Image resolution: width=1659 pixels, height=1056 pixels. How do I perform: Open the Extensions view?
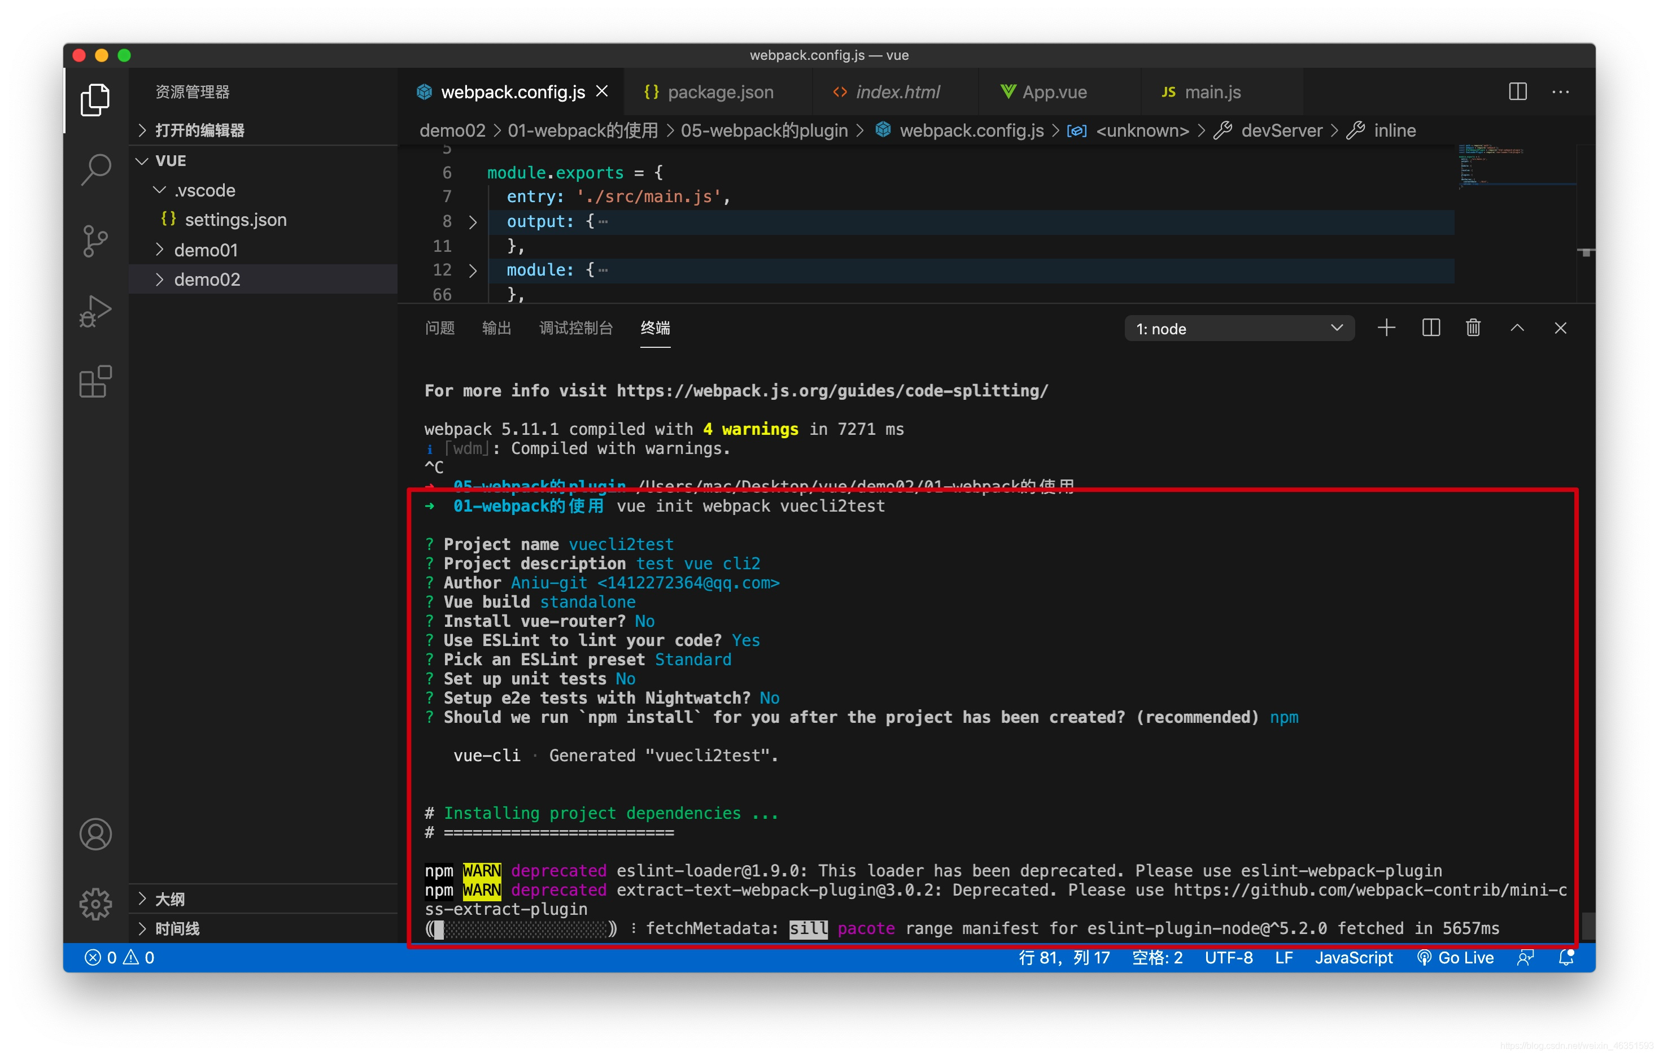pos(95,382)
